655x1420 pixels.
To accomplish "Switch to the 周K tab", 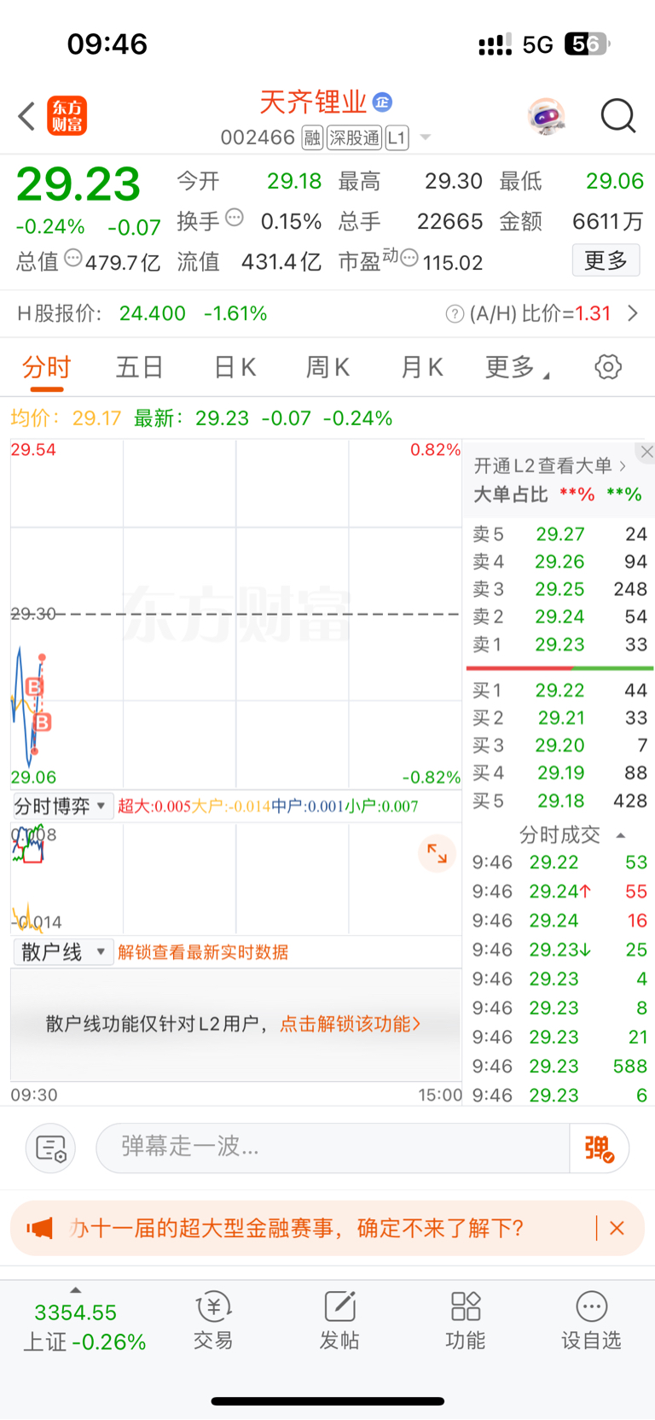I will click(327, 367).
